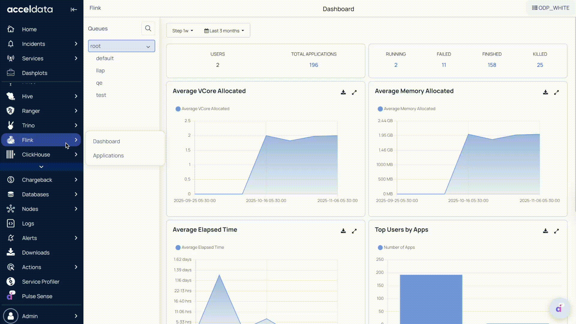Click the FAILED count value 11
Viewport: 576px width, 324px height.
click(x=444, y=65)
